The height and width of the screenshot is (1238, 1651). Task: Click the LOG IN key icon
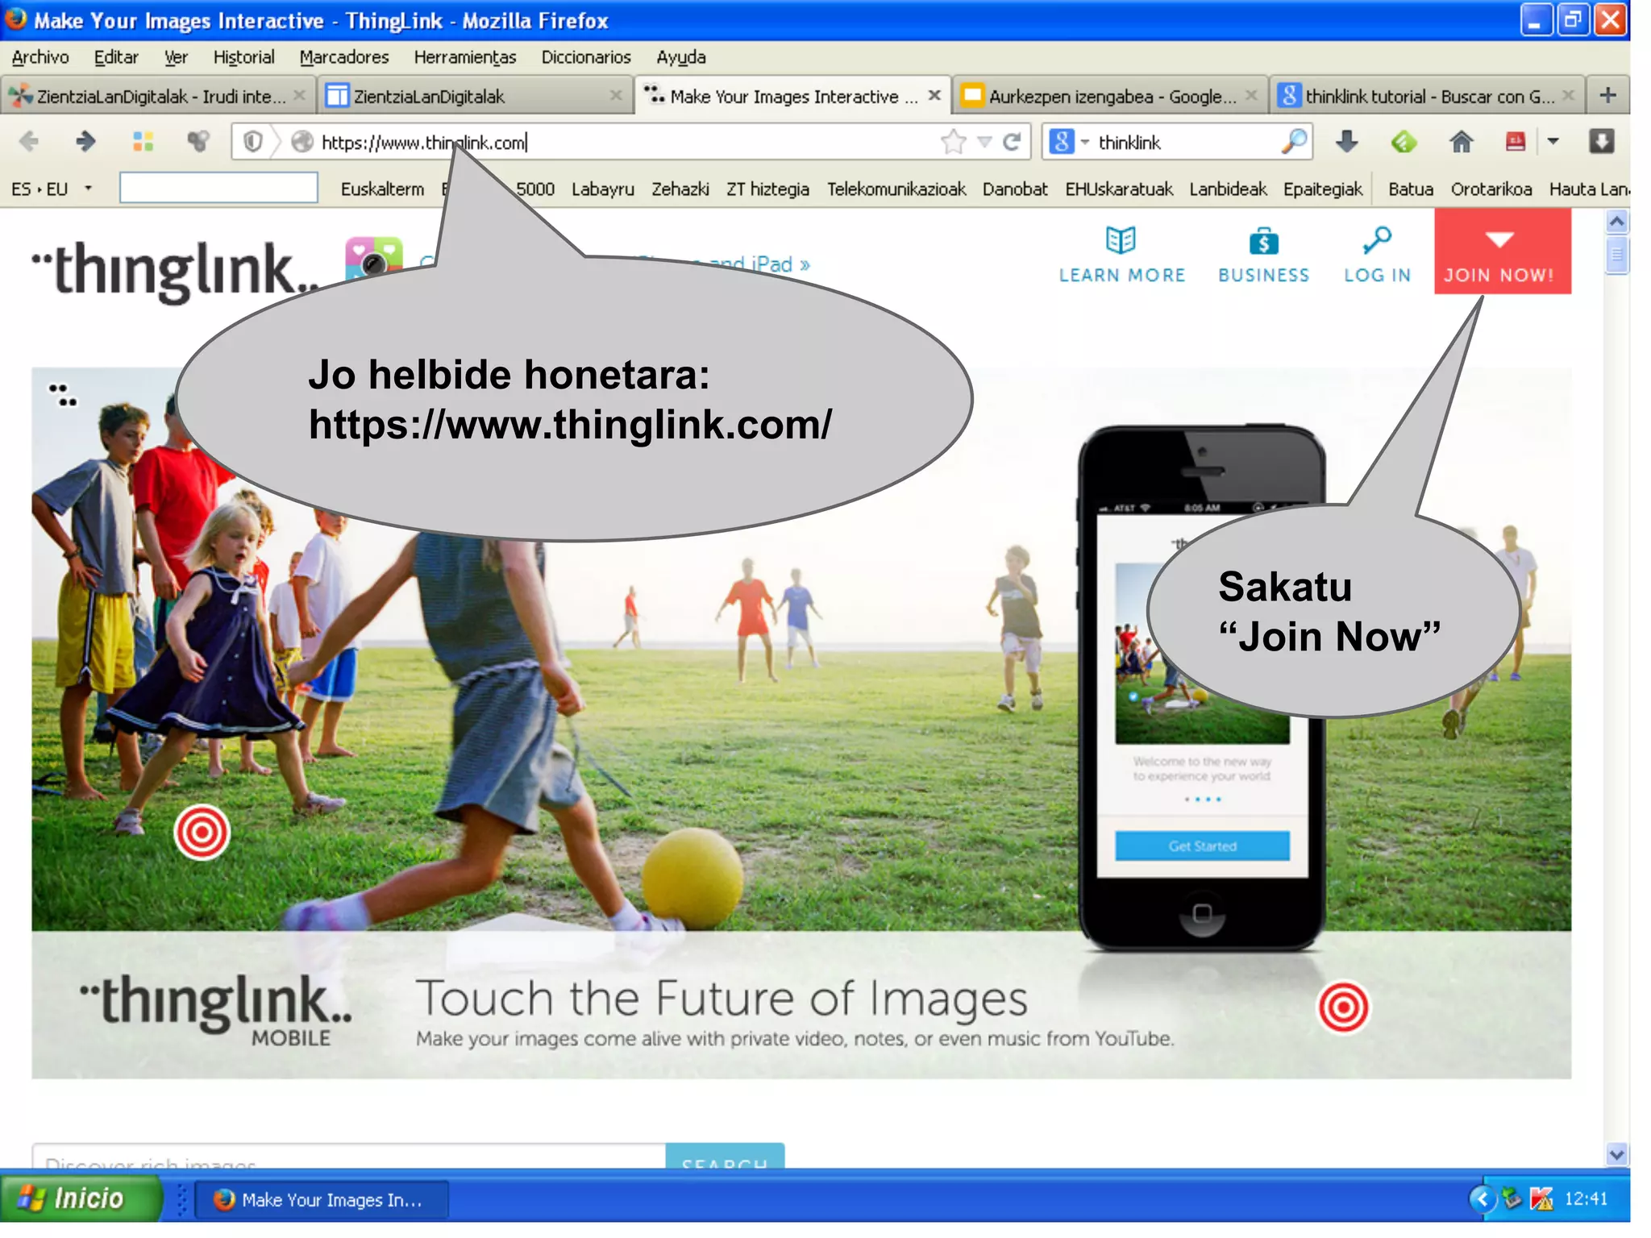[1377, 240]
